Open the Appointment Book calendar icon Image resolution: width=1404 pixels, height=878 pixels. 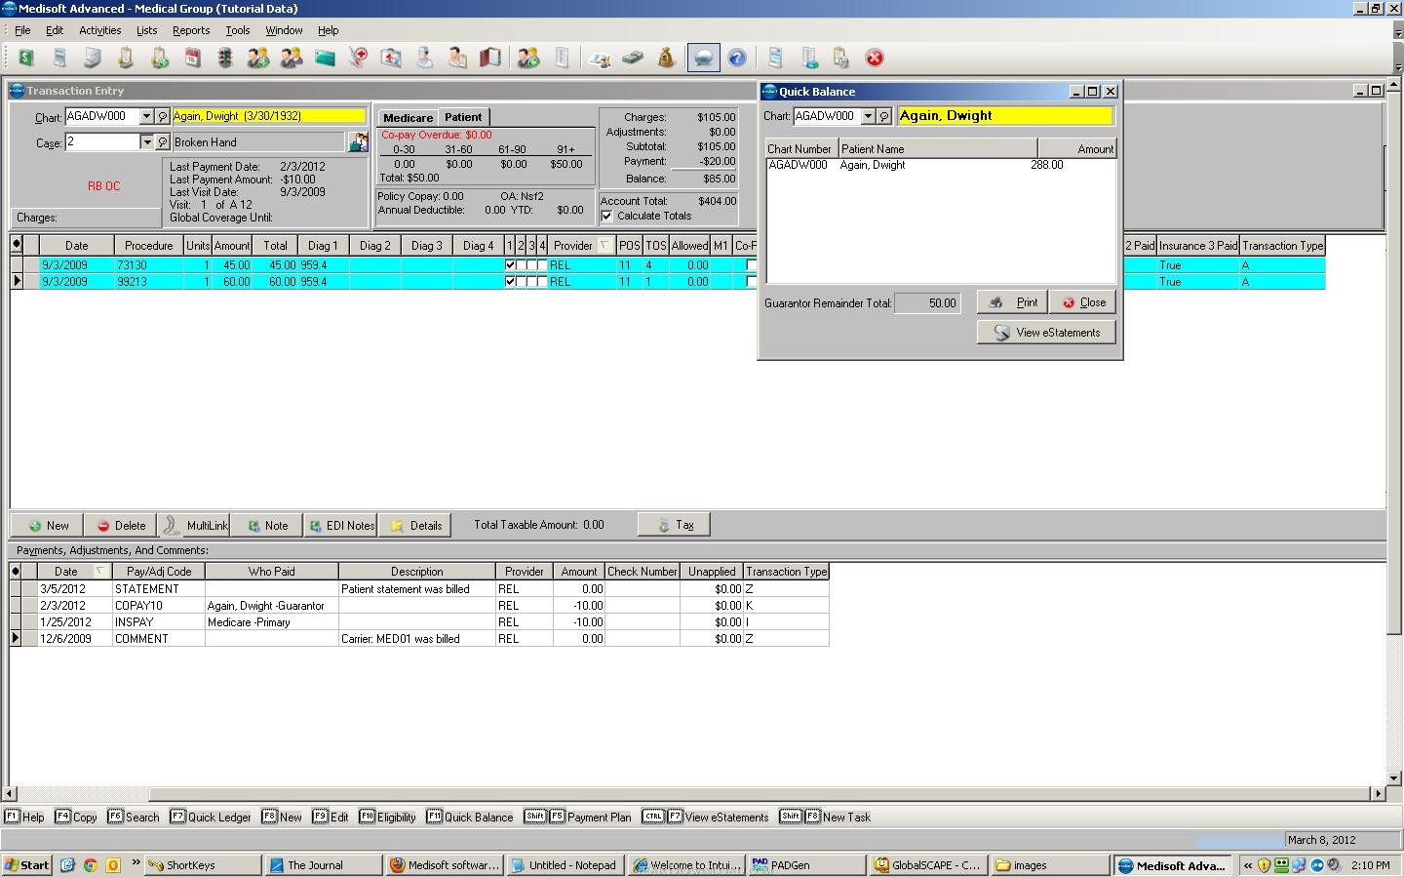pyautogui.click(x=192, y=58)
